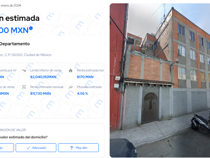Click the 4.56 % plusvalía value

(x=82, y=94)
